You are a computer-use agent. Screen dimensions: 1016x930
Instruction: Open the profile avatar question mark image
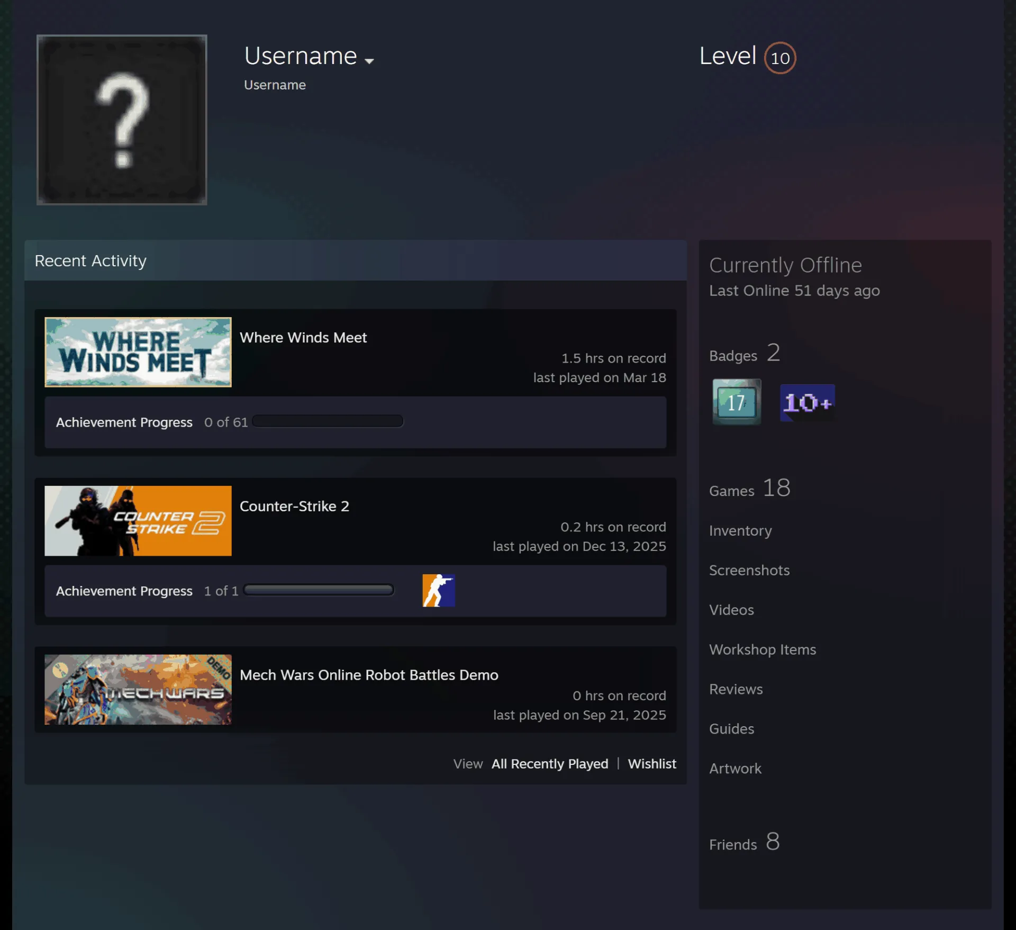click(122, 120)
